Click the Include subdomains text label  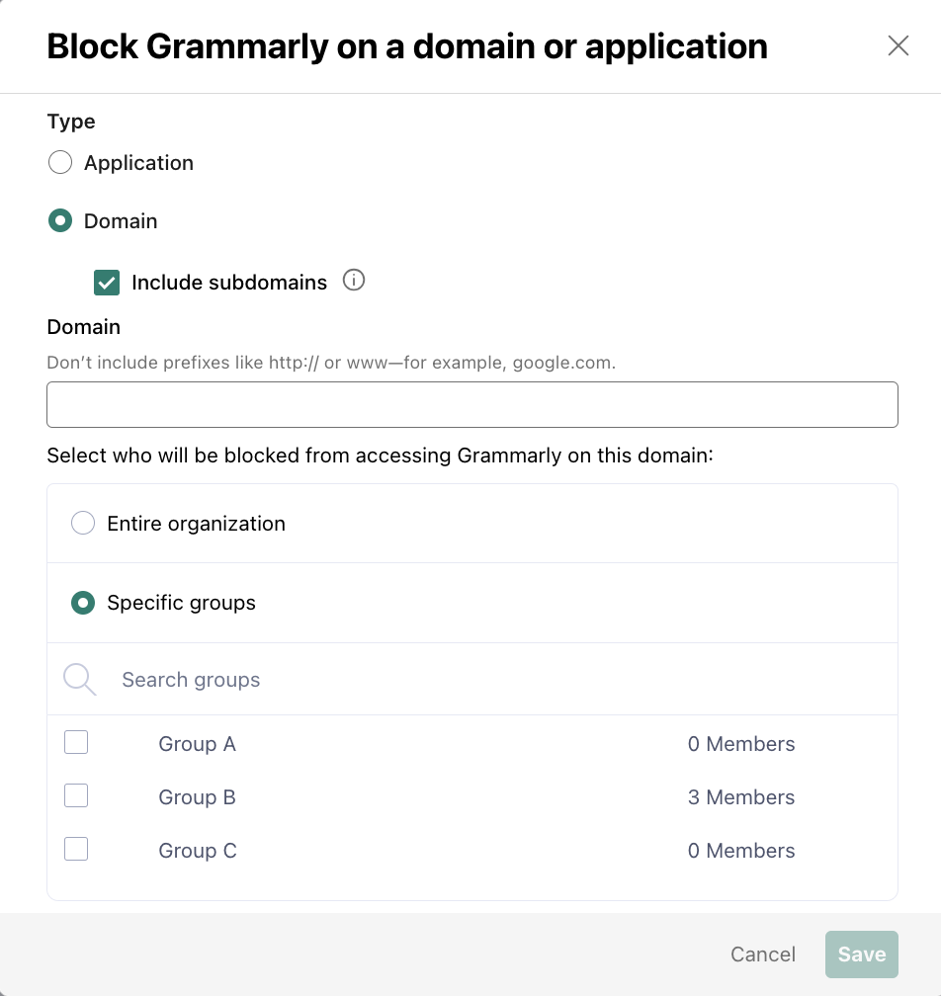click(x=229, y=282)
